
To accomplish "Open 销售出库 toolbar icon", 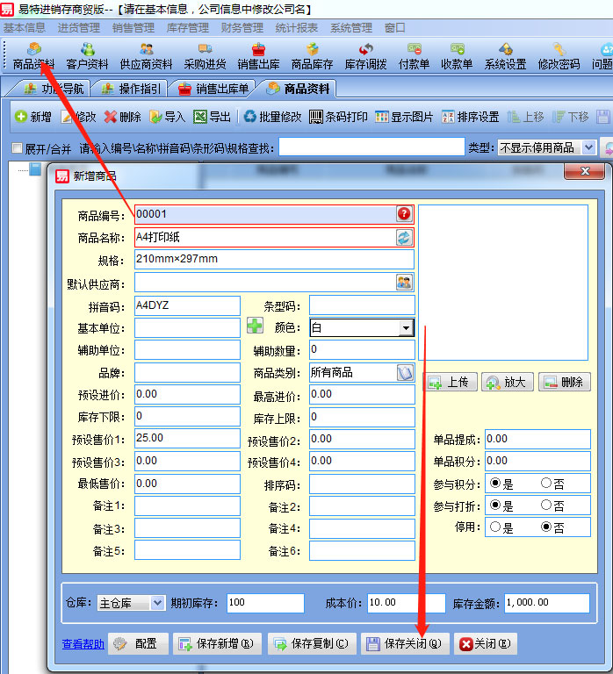I will [258, 56].
